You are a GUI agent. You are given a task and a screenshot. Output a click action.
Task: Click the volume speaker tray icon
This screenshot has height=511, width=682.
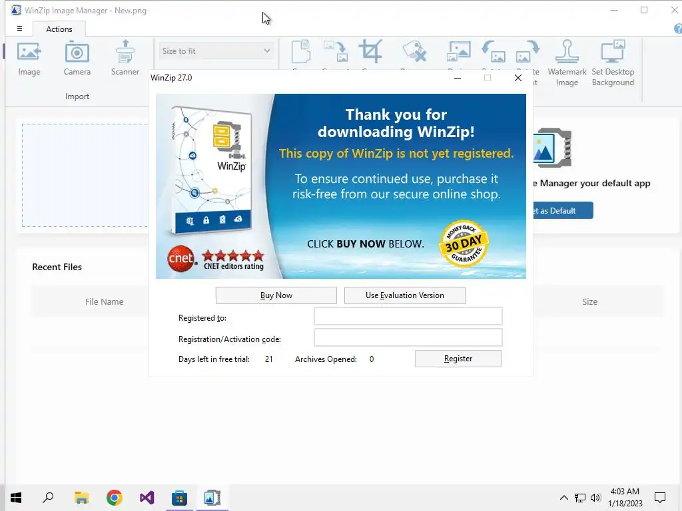click(x=595, y=498)
